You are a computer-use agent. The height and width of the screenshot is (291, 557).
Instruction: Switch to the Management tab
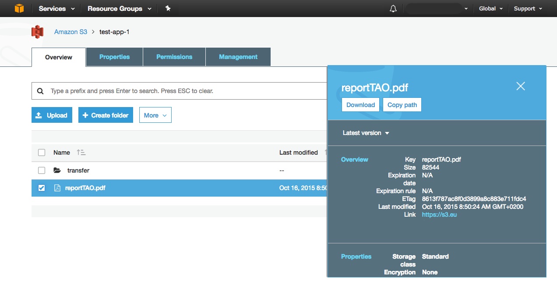click(x=238, y=57)
